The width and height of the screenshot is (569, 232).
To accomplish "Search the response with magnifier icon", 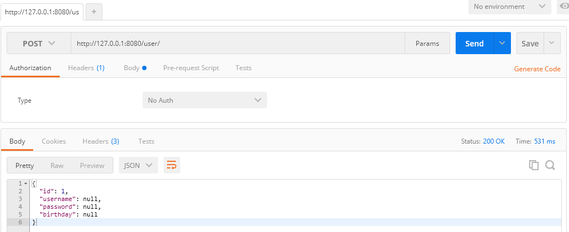I will [550, 165].
